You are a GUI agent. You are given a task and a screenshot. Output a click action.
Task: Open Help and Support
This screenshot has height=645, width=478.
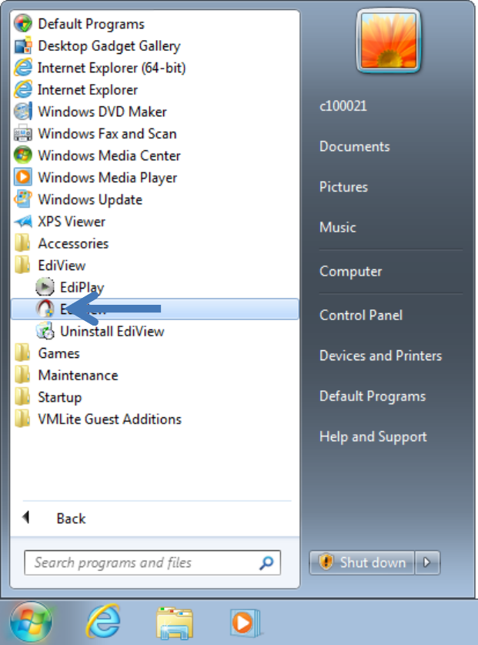(373, 436)
